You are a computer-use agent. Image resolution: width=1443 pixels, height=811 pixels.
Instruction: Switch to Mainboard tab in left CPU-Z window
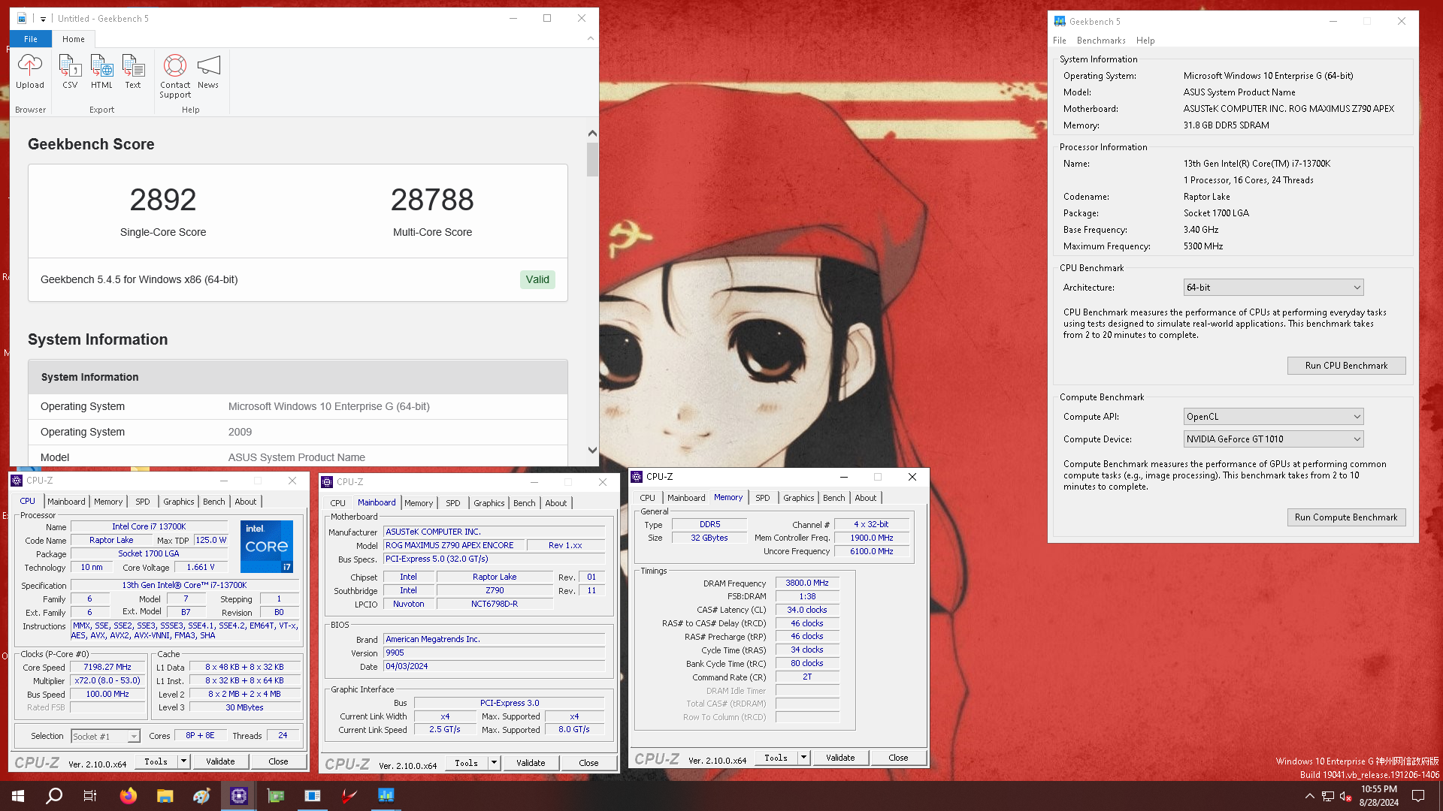pos(66,502)
